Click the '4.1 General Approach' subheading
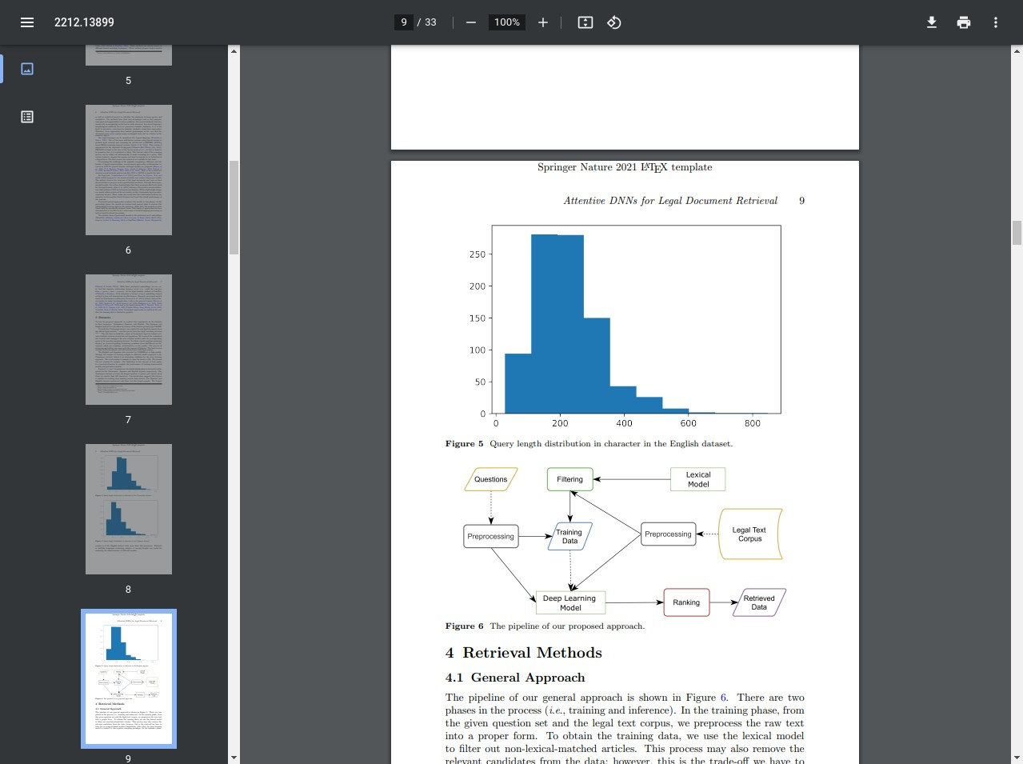The image size is (1023, 764). point(515,678)
